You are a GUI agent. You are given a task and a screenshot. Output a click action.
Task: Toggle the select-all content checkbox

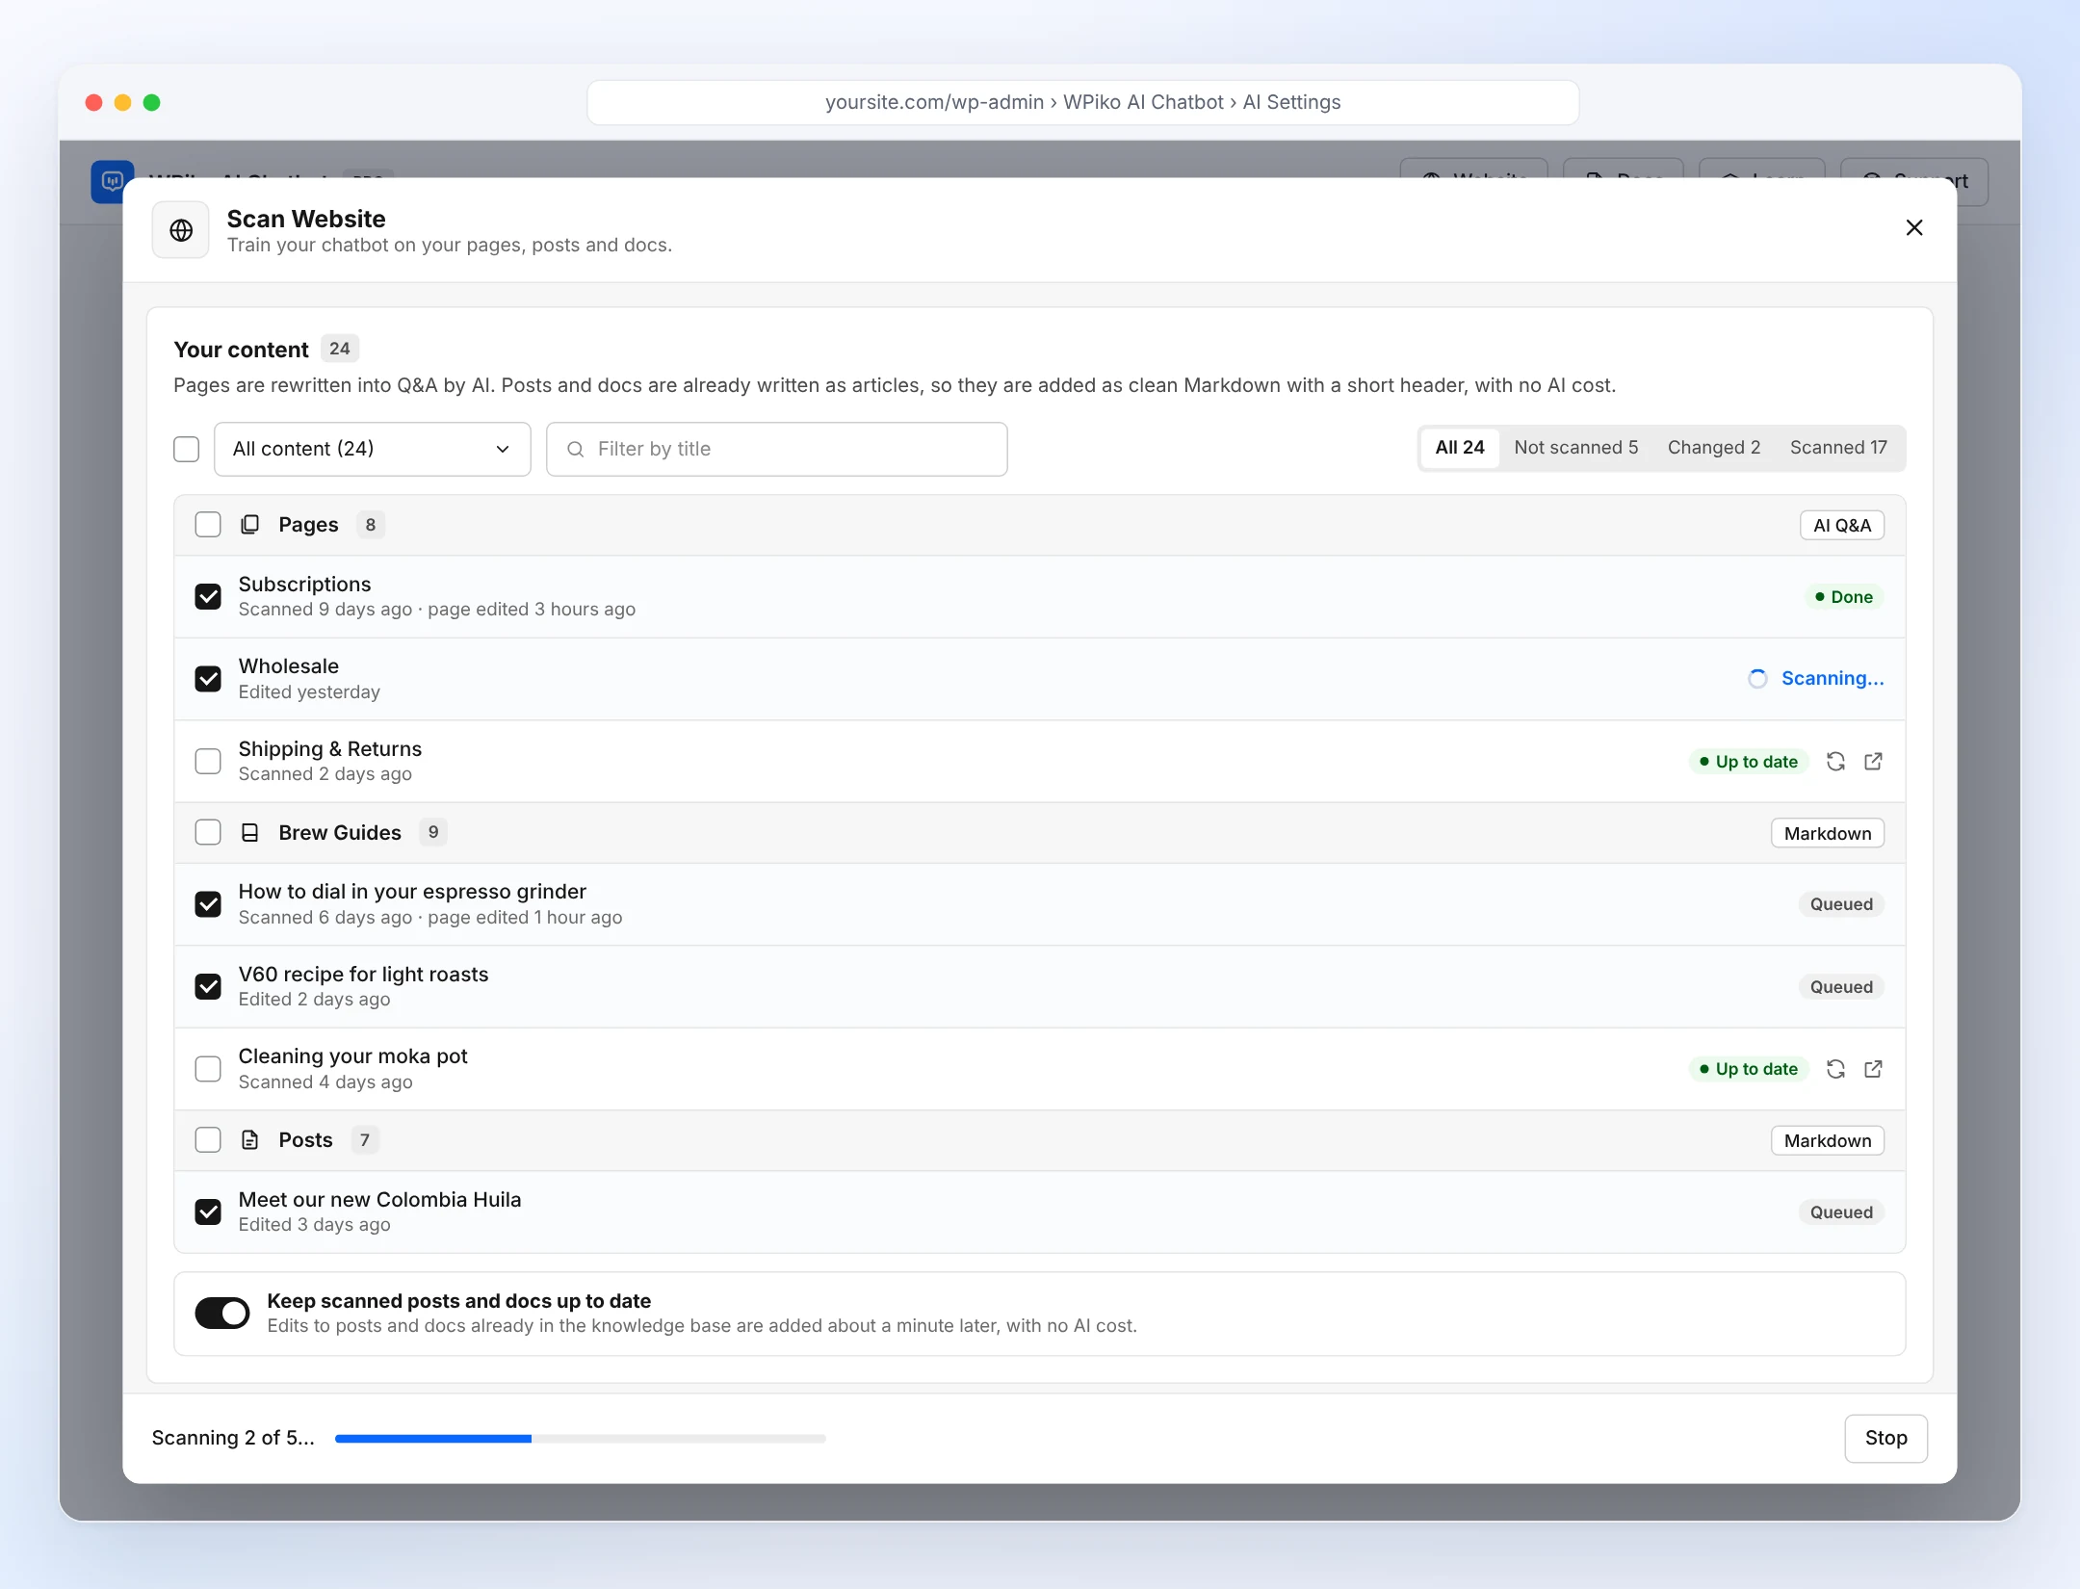(187, 450)
